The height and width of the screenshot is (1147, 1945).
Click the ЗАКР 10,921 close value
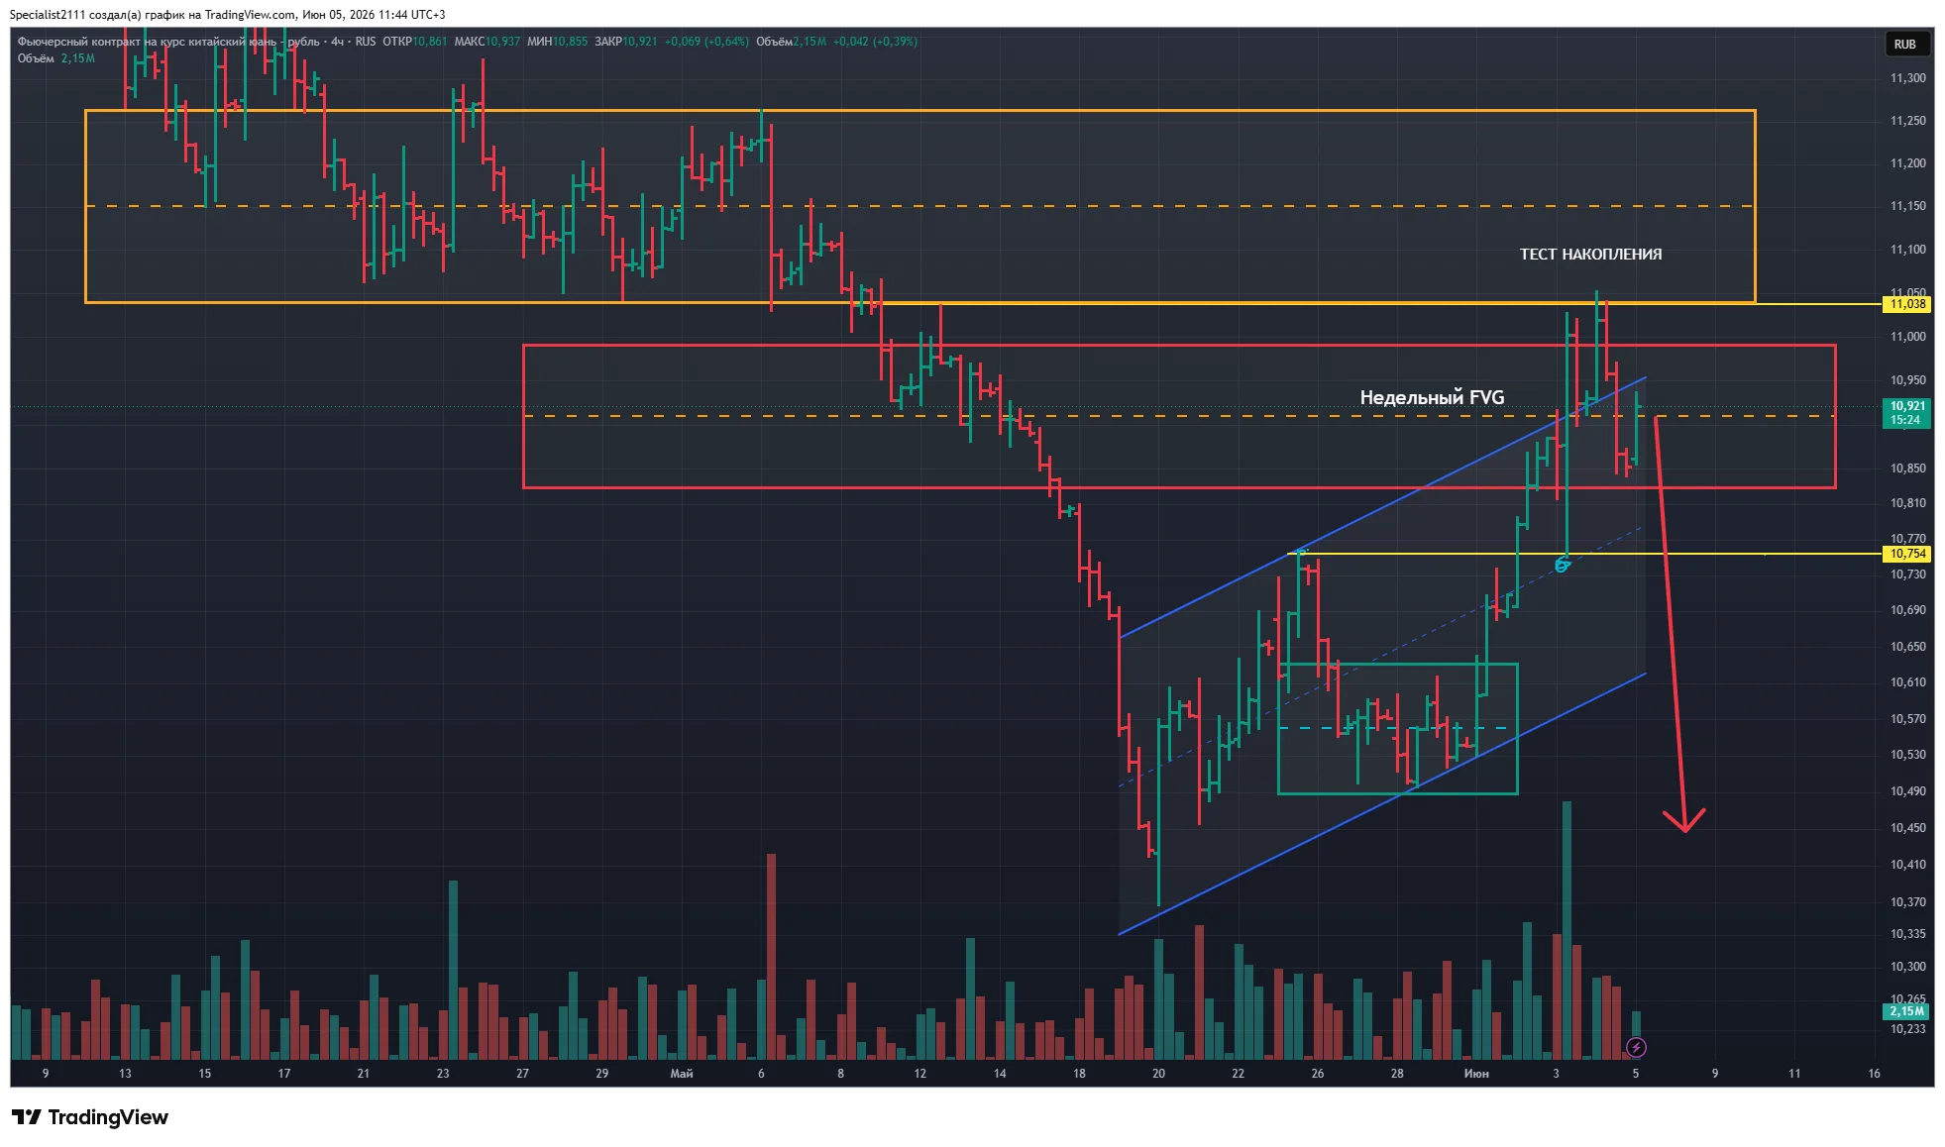[626, 42]
